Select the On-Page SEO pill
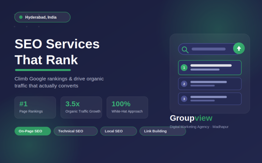 [x=33, y=131]
